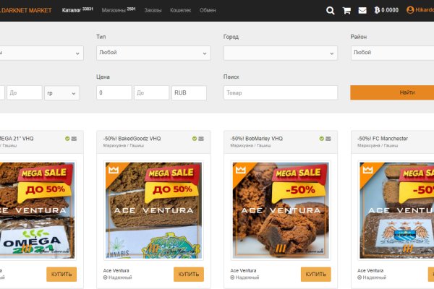Click the envelope icon on BakedGoodz card
Image resolution: width=434 pixels, height=289 pixels.
coord(200,139)
